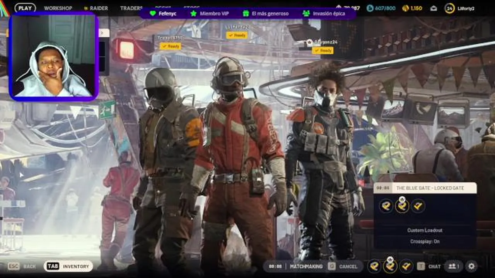The width and height of the screenshot is (495, 278).
Task: Click the Invasión épica label
Action: (x=329, y=14)
